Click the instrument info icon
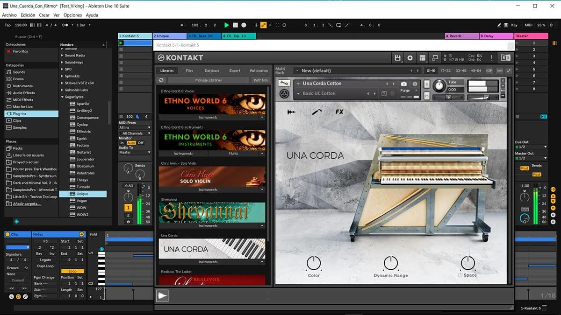Screen dimensions: 561x315 pos(414,84)
